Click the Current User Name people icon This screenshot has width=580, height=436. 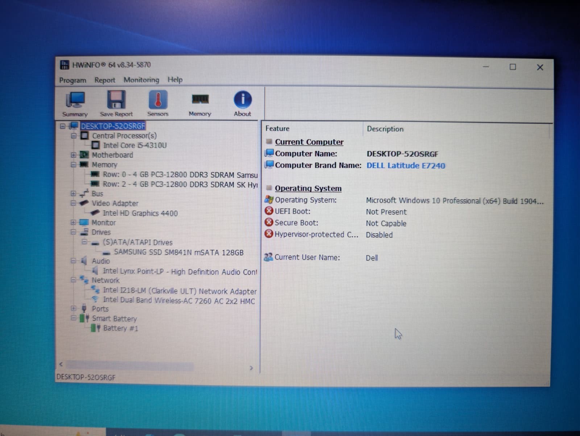click(268, 257)
